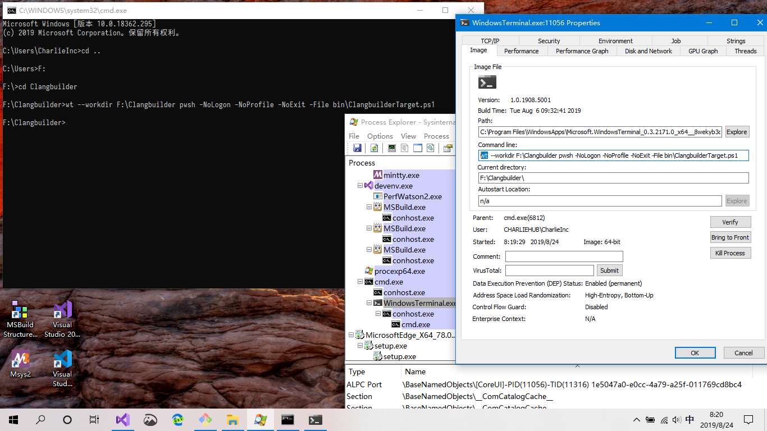
Task: Click the Refresh Now icon in Process Explorer
Action: [x=374, y=148]
